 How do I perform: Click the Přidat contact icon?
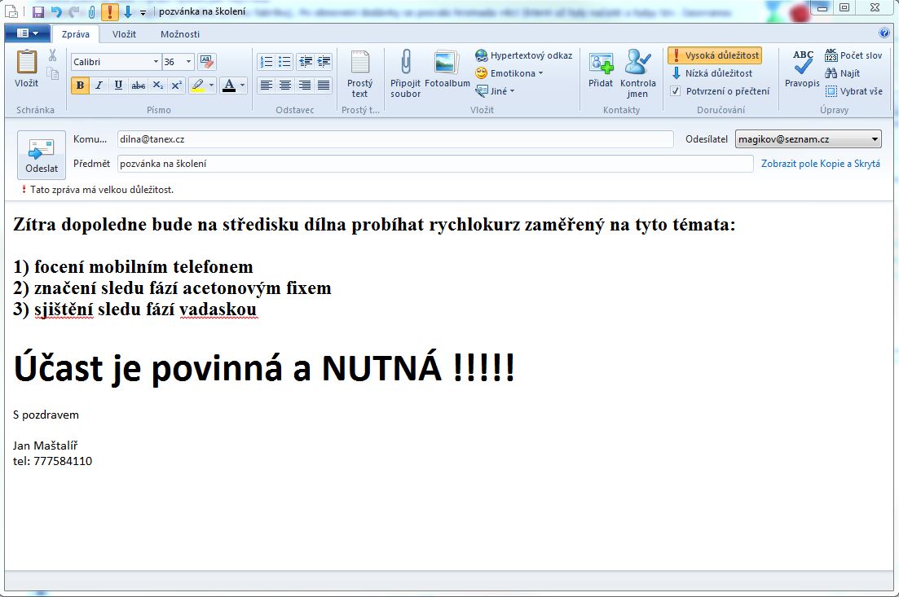601,64
